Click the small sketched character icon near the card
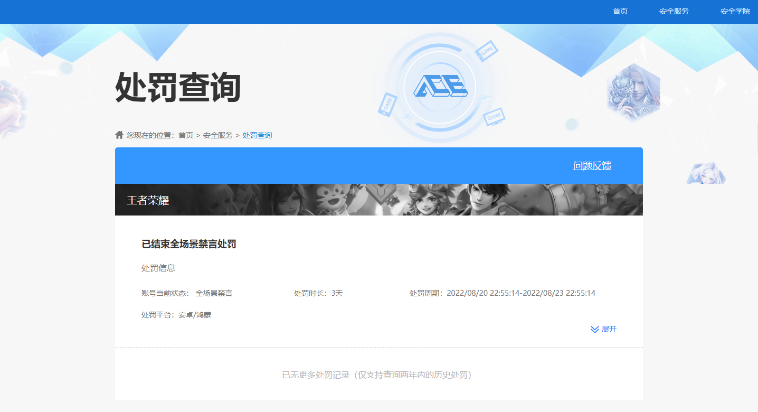 [706, 174]
